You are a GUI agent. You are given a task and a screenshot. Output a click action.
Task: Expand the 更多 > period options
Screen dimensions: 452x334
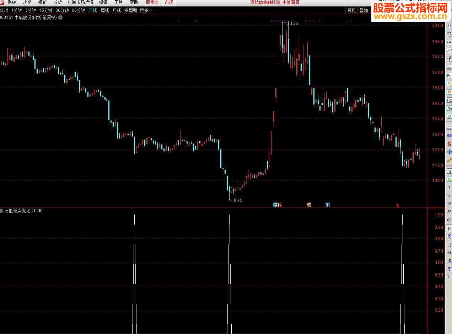click(x=146, y=10)
